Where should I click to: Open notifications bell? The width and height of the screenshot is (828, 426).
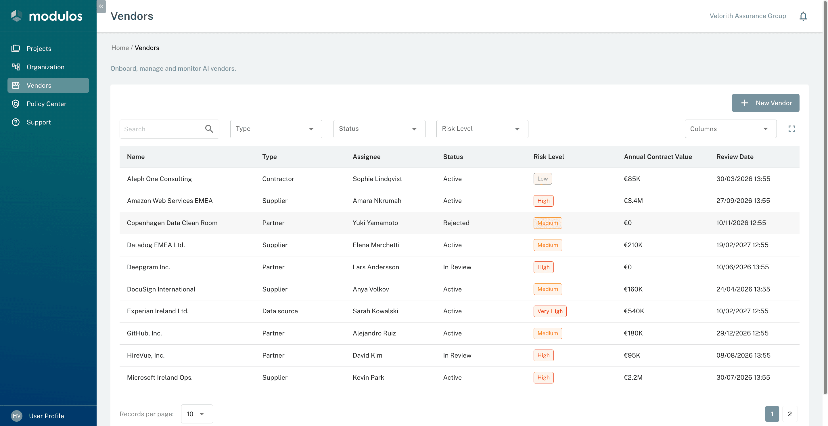pyautogui.click(x=803, y=16)
